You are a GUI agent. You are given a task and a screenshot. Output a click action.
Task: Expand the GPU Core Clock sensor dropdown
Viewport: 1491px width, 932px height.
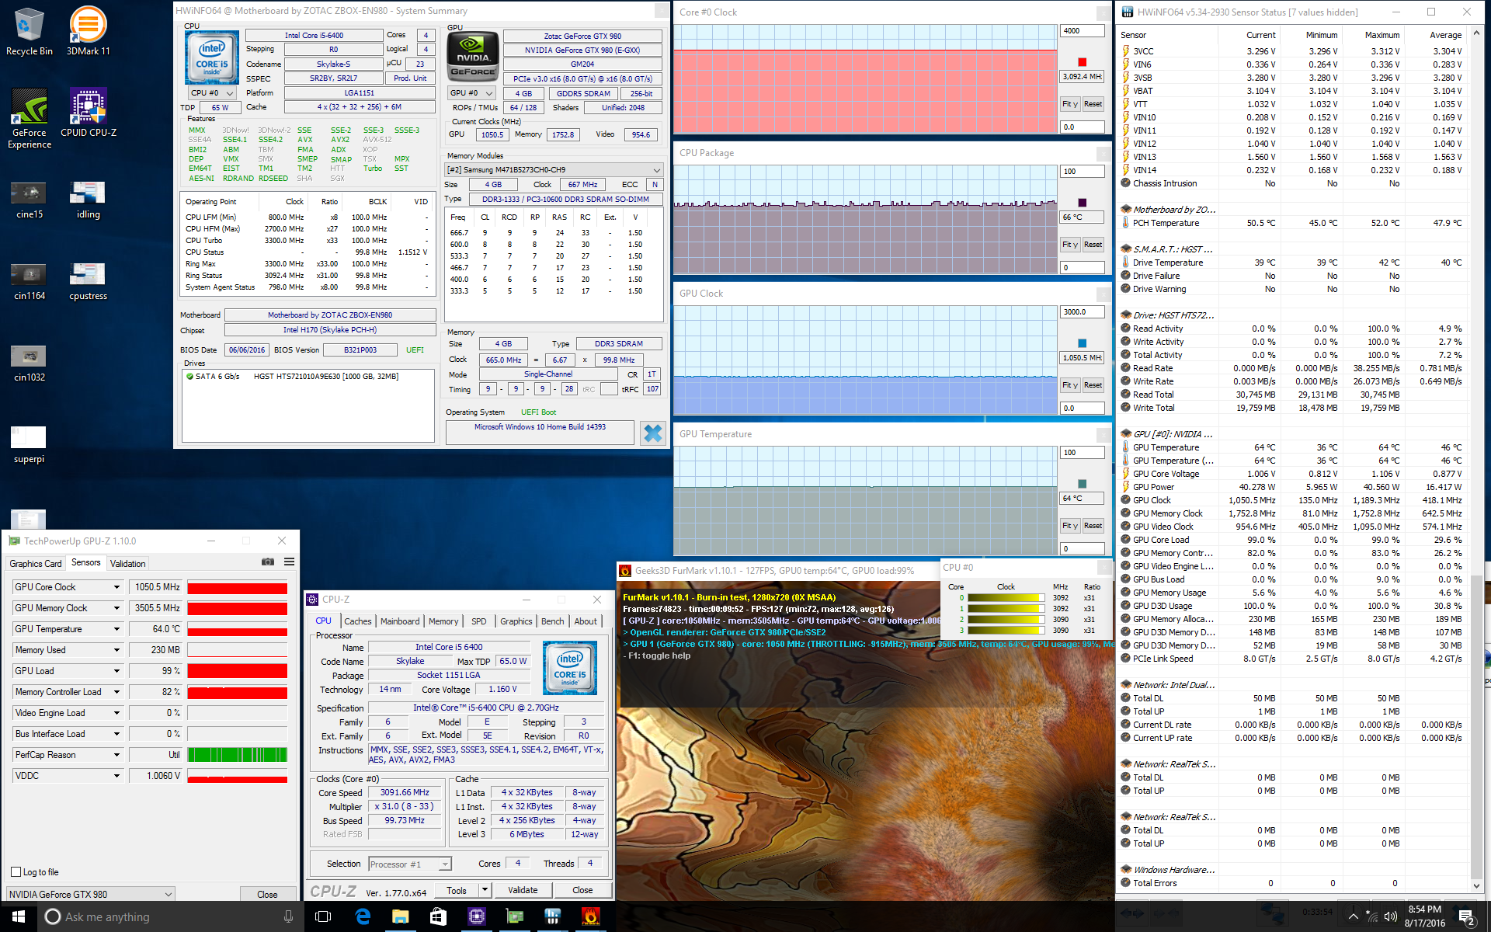click(x=116, y=587)
